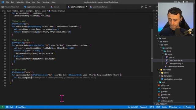Open the Help menu
Image resolution: width=196 pixels, height=110 pixels.
point(53,2)
